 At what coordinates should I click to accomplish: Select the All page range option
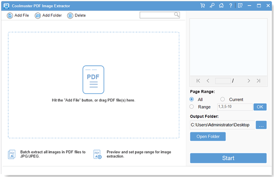click(x=192, y=99)
